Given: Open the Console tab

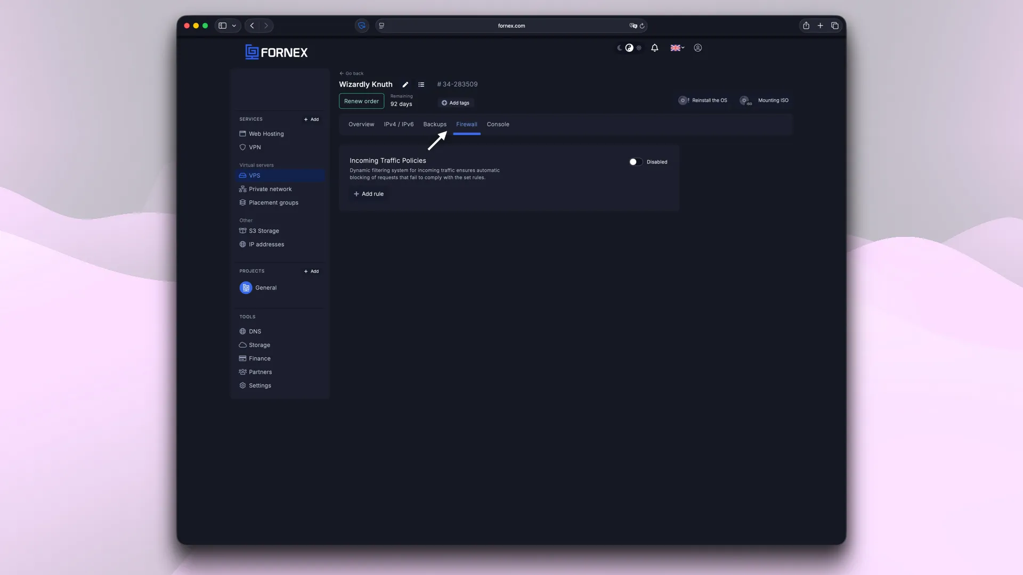Looking at the screenshot, I should coord(497,124).
